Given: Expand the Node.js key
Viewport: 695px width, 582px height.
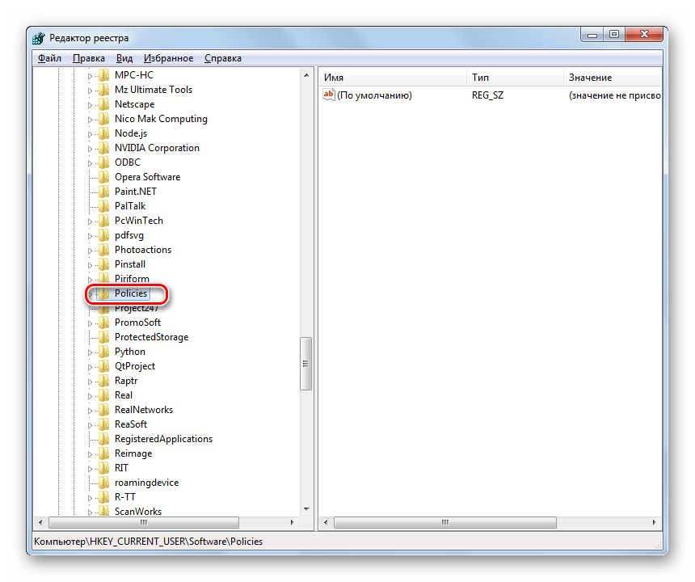Looking at the screenshot, I should coord(90,134).
